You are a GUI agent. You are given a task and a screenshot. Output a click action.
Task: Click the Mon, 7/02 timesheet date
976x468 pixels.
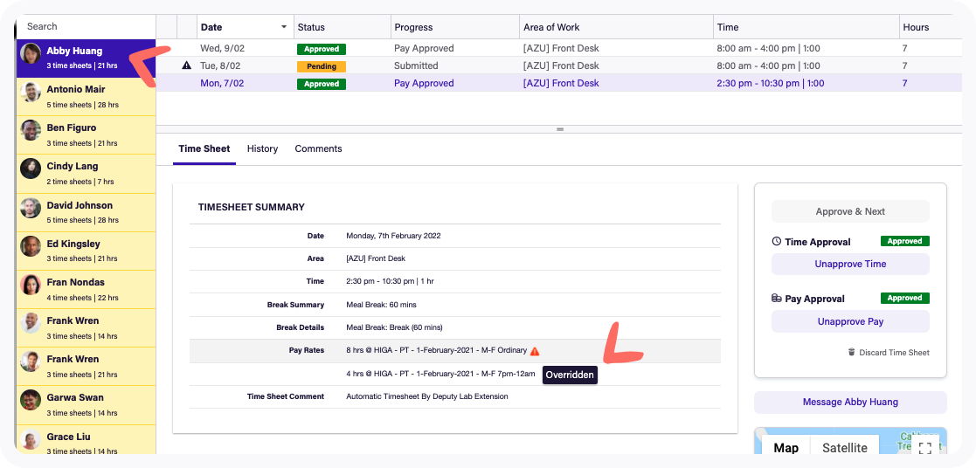click(222, 83)
